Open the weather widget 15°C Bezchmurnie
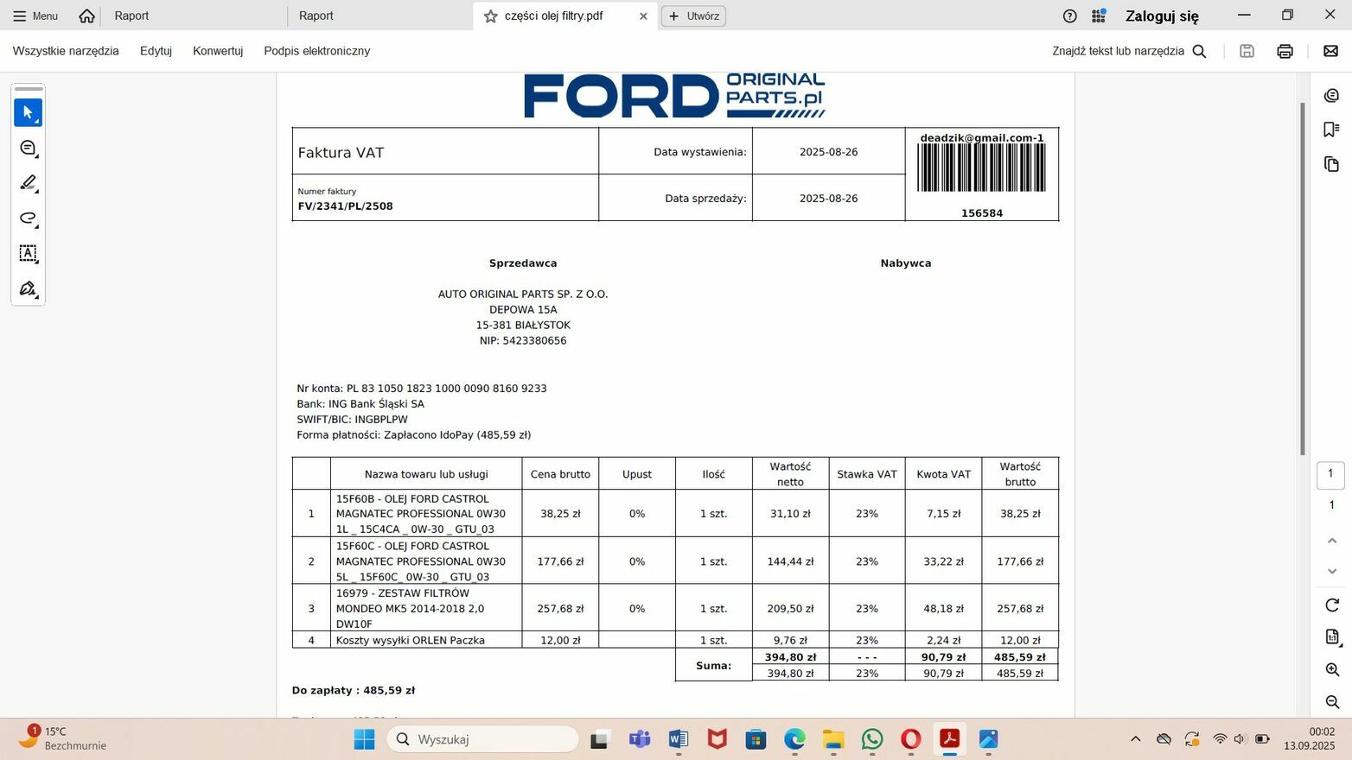This screenshot has width=1352, height=760. [63, 738]
